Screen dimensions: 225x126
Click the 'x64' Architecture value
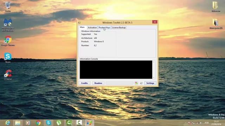click(95, 38)
